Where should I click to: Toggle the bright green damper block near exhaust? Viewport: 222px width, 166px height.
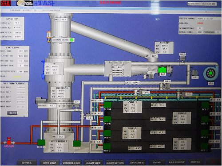[162, 69]
